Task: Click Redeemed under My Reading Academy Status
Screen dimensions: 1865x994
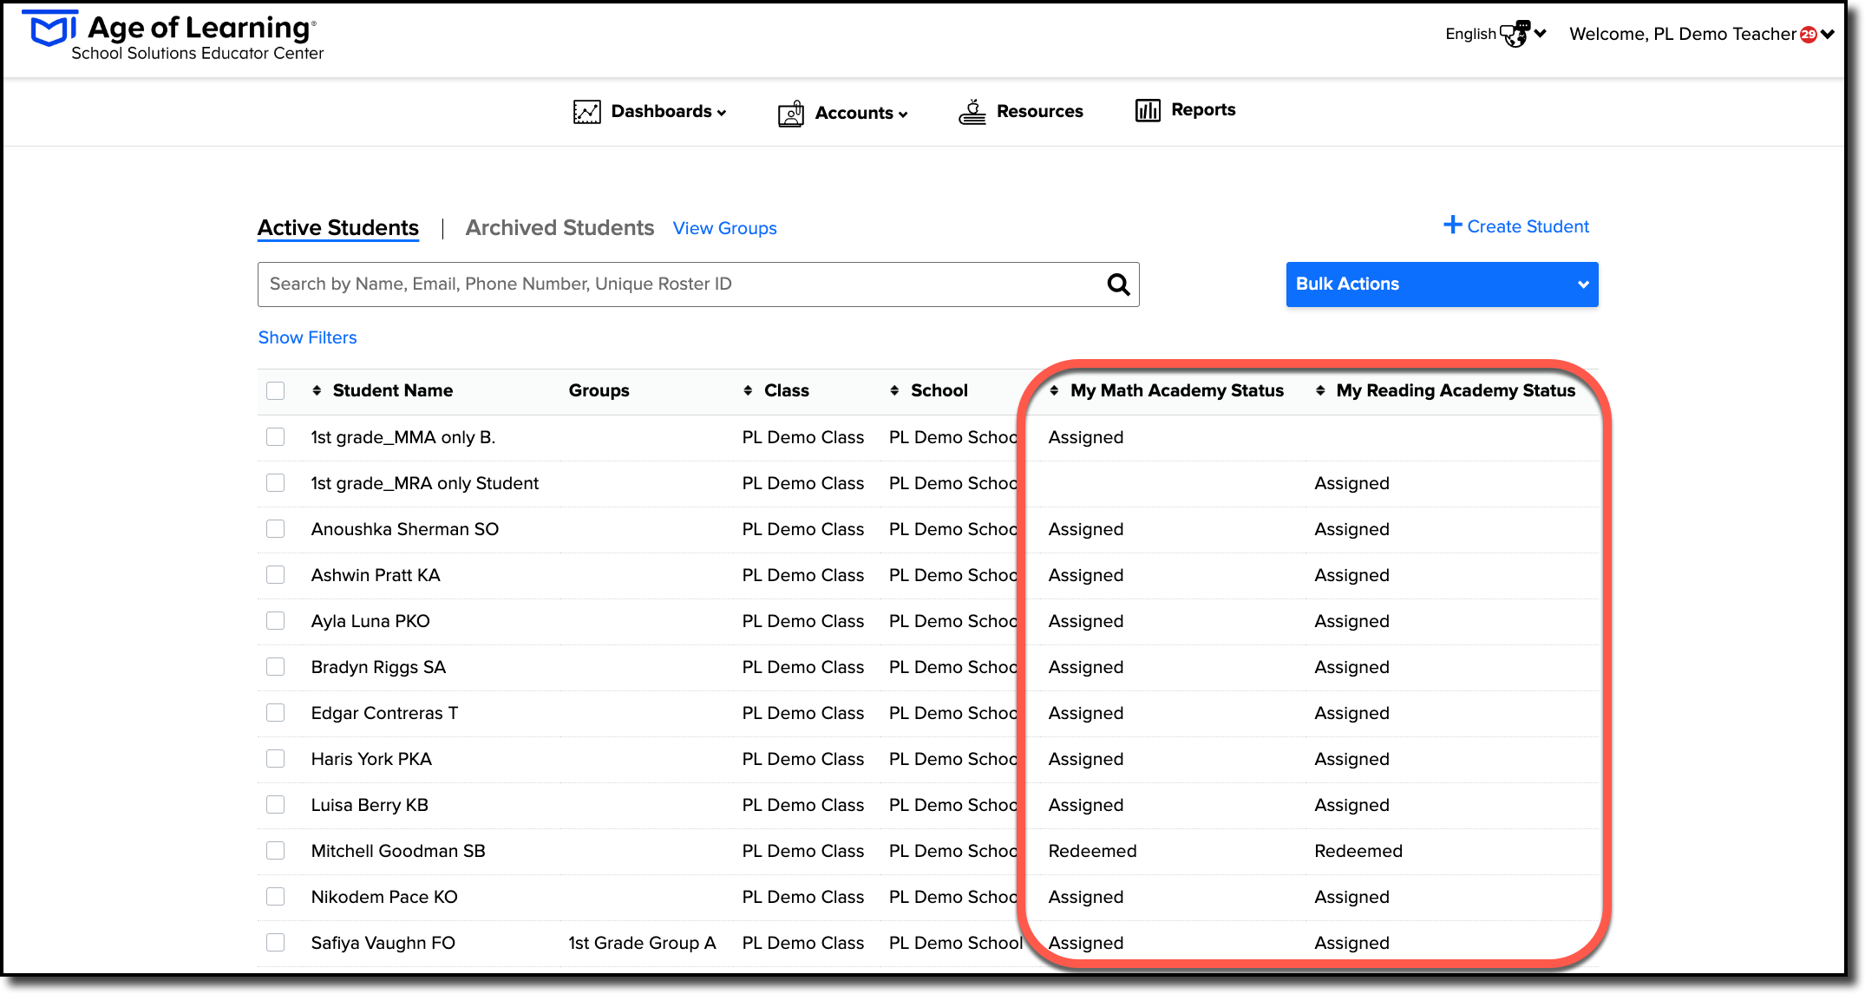Action: [1358, 852]
